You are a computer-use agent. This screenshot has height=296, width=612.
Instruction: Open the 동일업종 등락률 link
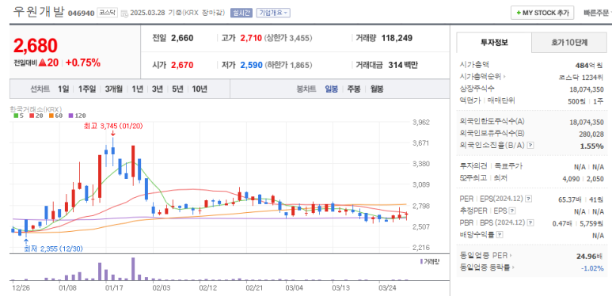click(488, 268)
